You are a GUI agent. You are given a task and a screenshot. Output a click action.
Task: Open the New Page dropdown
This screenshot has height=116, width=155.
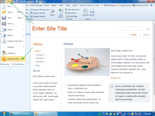[x=61, y=13]
